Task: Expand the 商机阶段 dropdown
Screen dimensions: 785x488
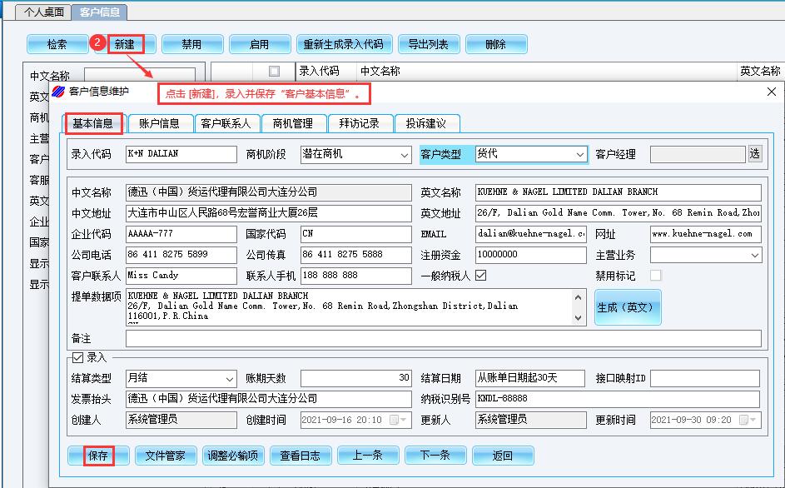Action: (404, 154)
